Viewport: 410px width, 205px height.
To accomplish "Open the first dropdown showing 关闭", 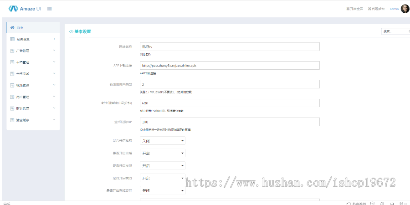I will 163,141.
